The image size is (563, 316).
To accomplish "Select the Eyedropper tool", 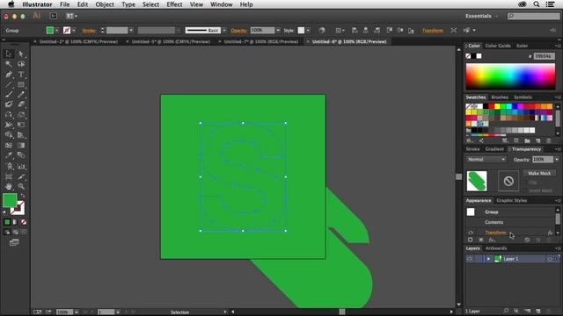I will click(x=9, y=155).
